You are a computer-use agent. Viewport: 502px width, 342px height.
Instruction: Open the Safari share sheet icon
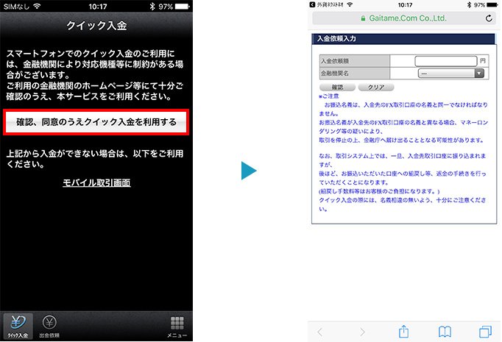[x=403, y=331]
